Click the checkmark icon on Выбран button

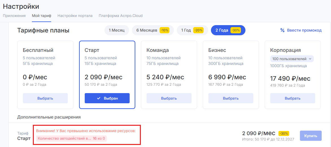tap(99, 98)
